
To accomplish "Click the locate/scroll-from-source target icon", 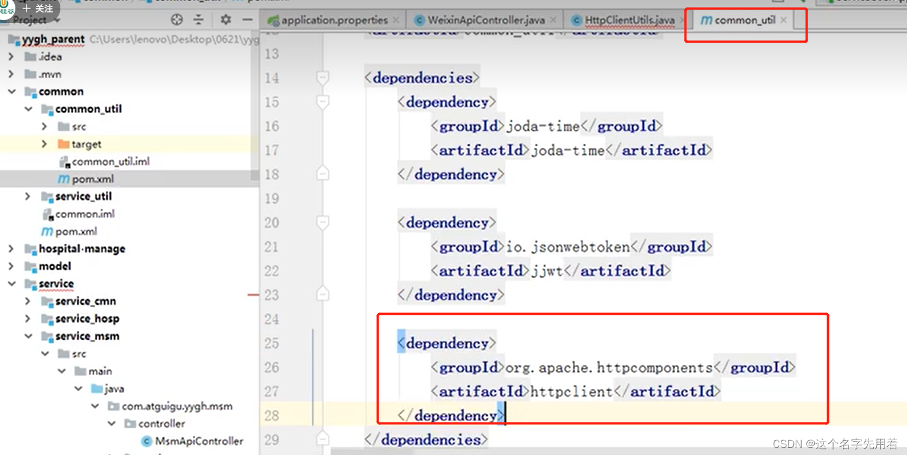I will point(177,20).
